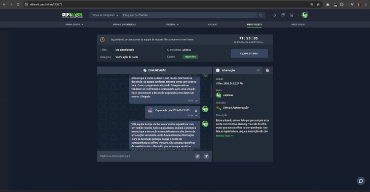Click caploves author avatar
Viewport: 370px width, 192px height.
tap(219, 95)
